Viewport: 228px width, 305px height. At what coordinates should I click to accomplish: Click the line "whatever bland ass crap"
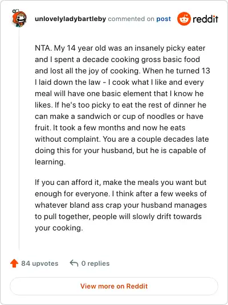pyautogui.click(x=121, y=205)
